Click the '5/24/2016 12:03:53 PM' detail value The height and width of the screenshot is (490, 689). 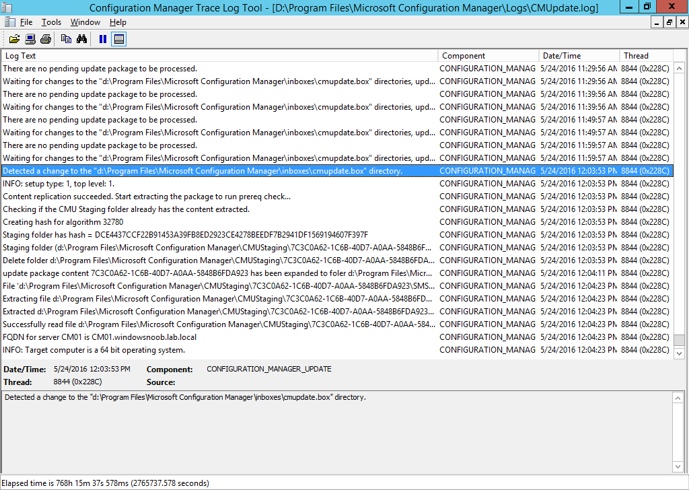click(92, 369)
